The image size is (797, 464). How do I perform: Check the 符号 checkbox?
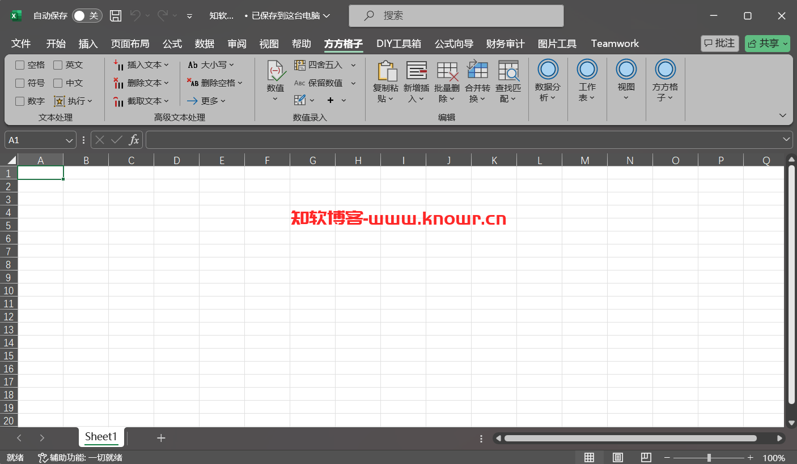click(20, 83)
